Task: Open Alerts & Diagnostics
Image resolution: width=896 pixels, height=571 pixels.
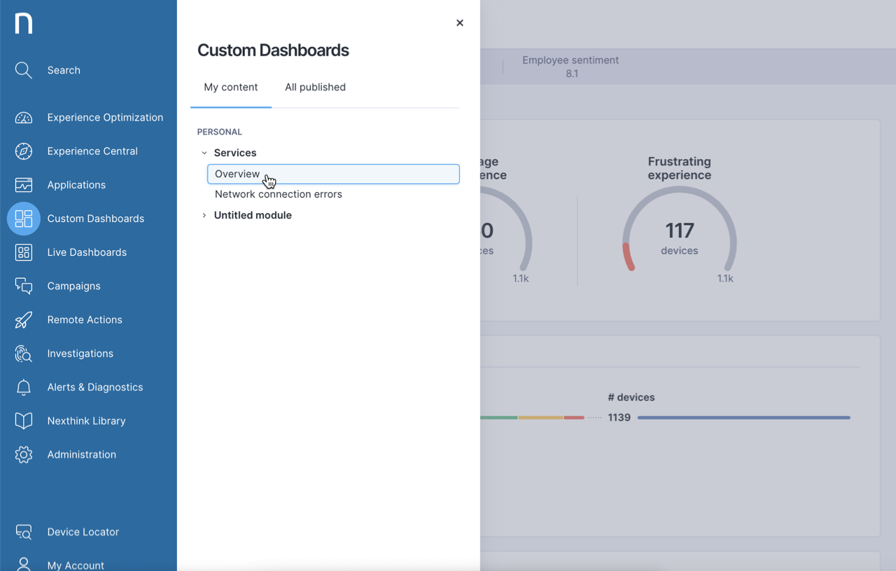Action: point(23,387)
